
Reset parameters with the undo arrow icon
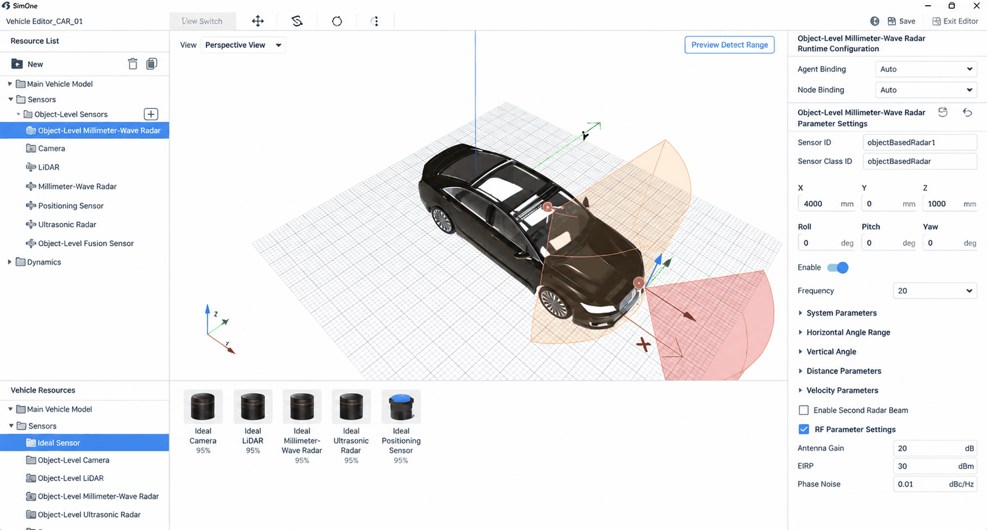967,112
